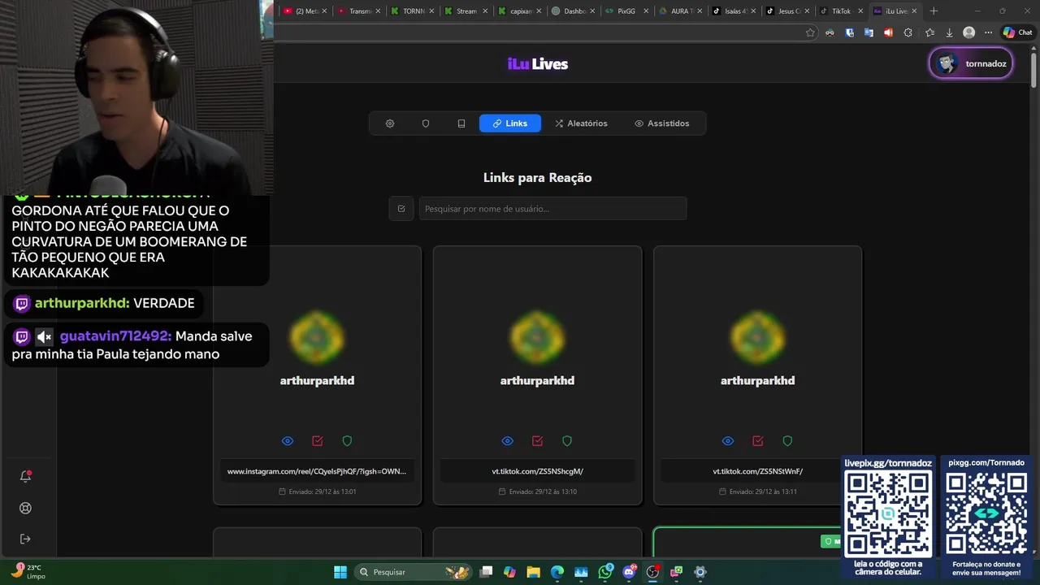
Task: Switch to the Dashboard browser tab
Action: (573, 11)
